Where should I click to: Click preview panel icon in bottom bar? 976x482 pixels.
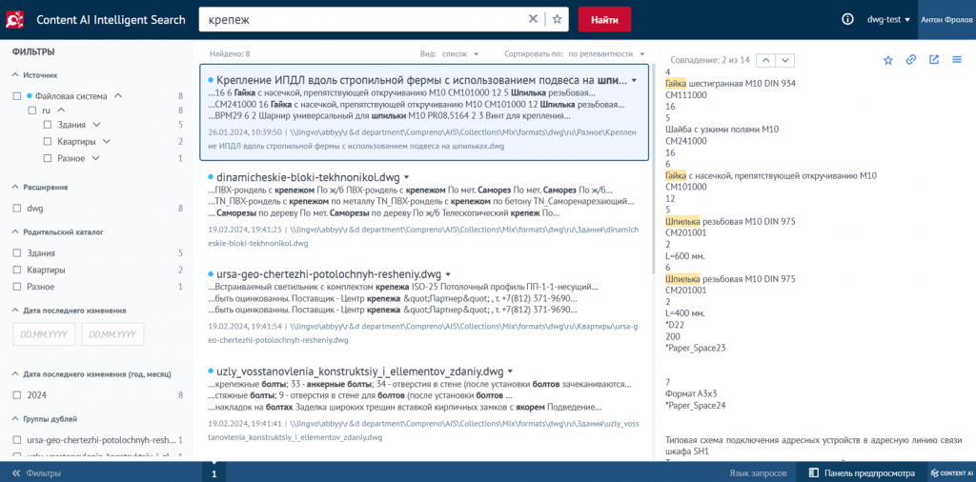pos(813,473)
